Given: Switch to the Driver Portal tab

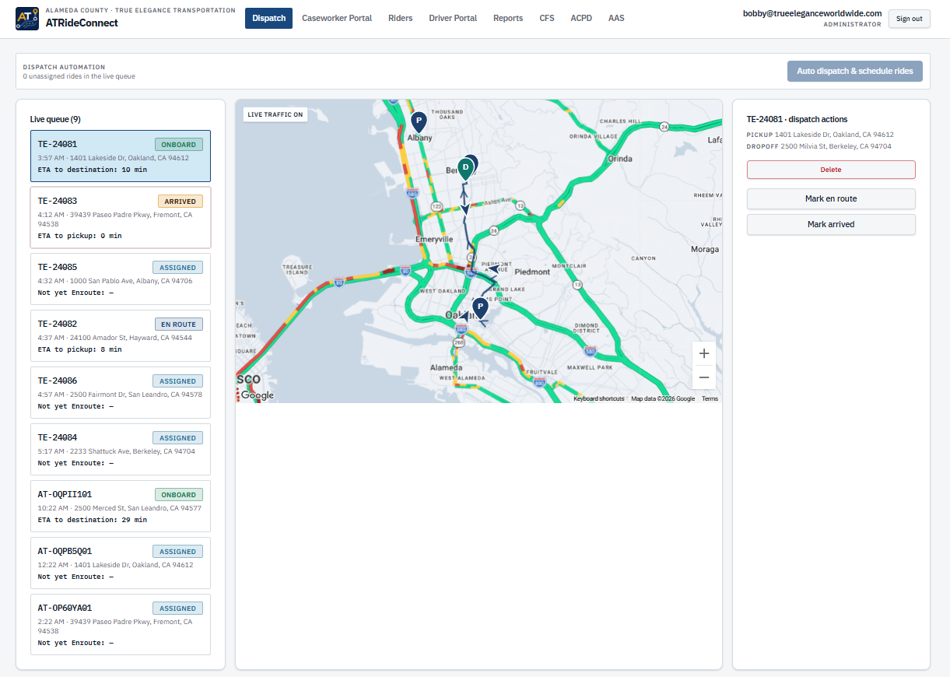Looking at the screenshot, I should coord(453,18).
